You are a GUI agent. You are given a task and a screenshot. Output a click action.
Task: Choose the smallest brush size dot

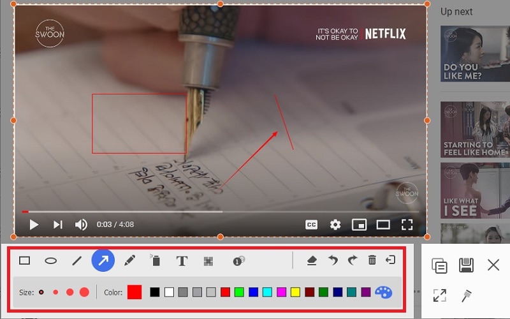coord(41,292)
